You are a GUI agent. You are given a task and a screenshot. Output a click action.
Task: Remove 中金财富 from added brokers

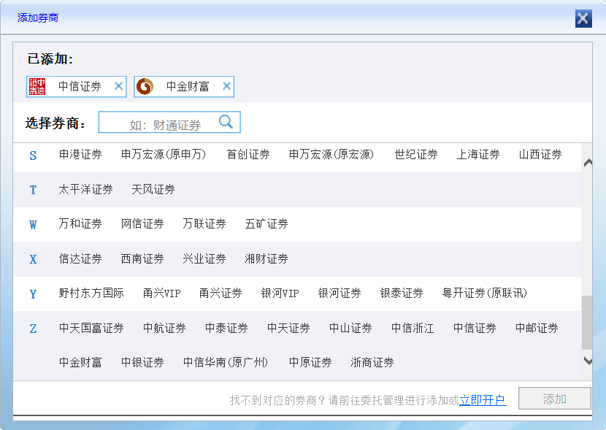pyautogui.click(x=226, y=86)
